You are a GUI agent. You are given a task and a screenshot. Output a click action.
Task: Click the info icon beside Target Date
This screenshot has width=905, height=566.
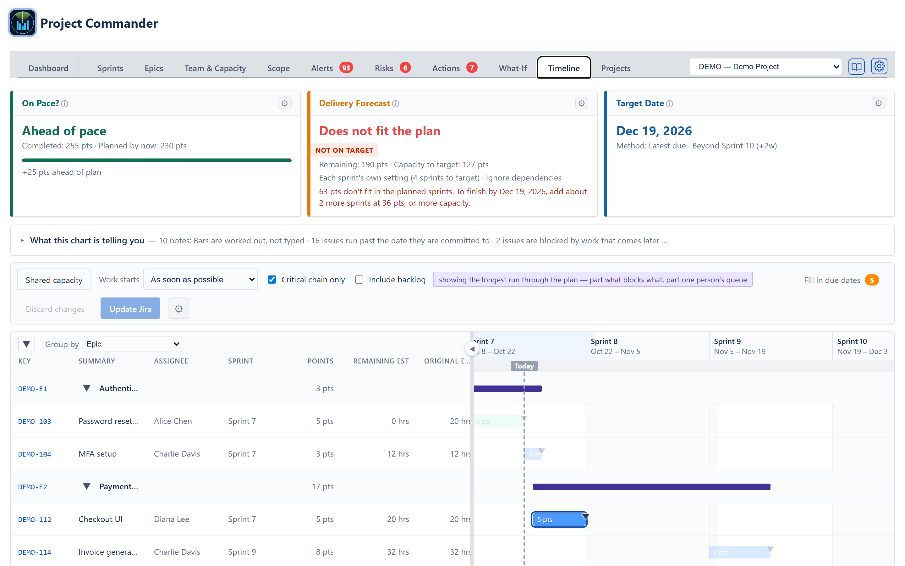pyautogui.click(x=669, y=104)
